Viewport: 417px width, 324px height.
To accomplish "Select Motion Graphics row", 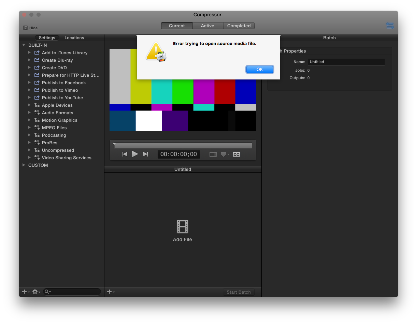I will (x=61, y=120).
